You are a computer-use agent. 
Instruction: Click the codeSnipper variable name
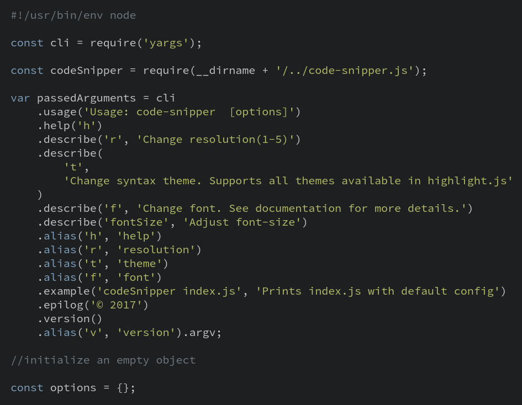coord(86,71)
